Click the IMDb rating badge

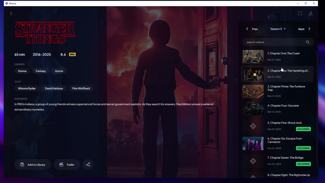pos(72,54)
